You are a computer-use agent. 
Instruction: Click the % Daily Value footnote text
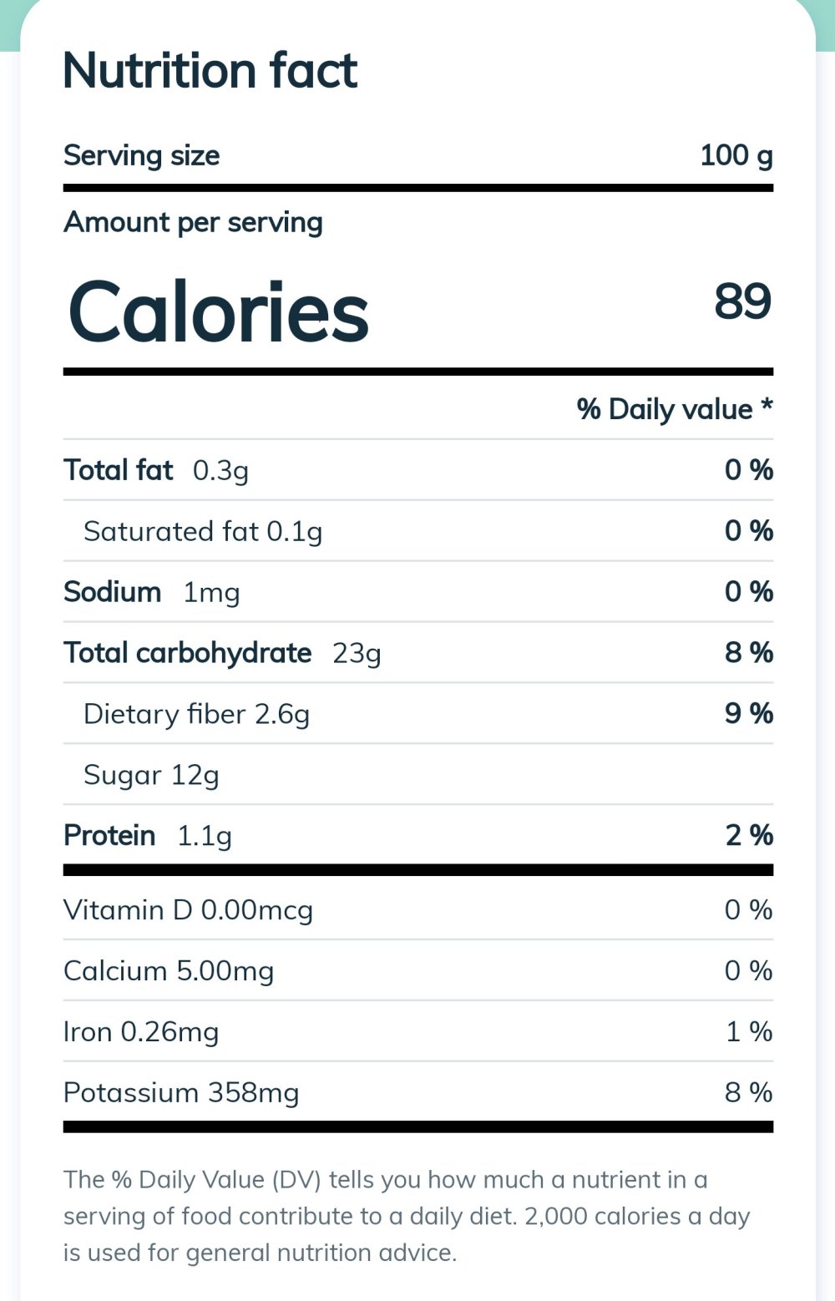click(407, 1216)
